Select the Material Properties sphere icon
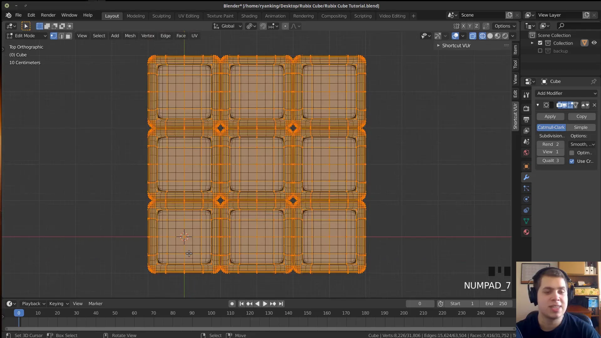The image size is (601, 338). [x=526, y=232]
